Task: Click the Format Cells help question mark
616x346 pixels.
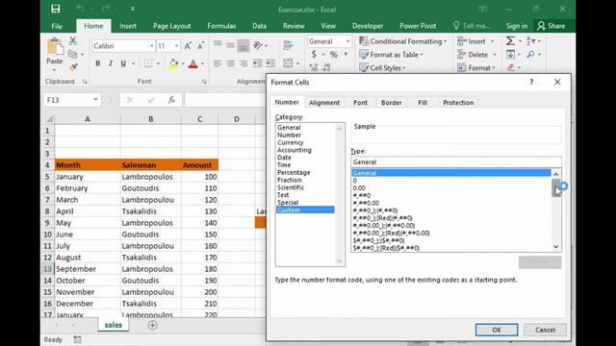Action: (x=531, y=82)
